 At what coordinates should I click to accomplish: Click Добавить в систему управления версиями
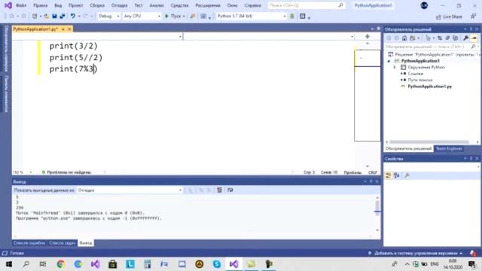(x=415, y=253)
